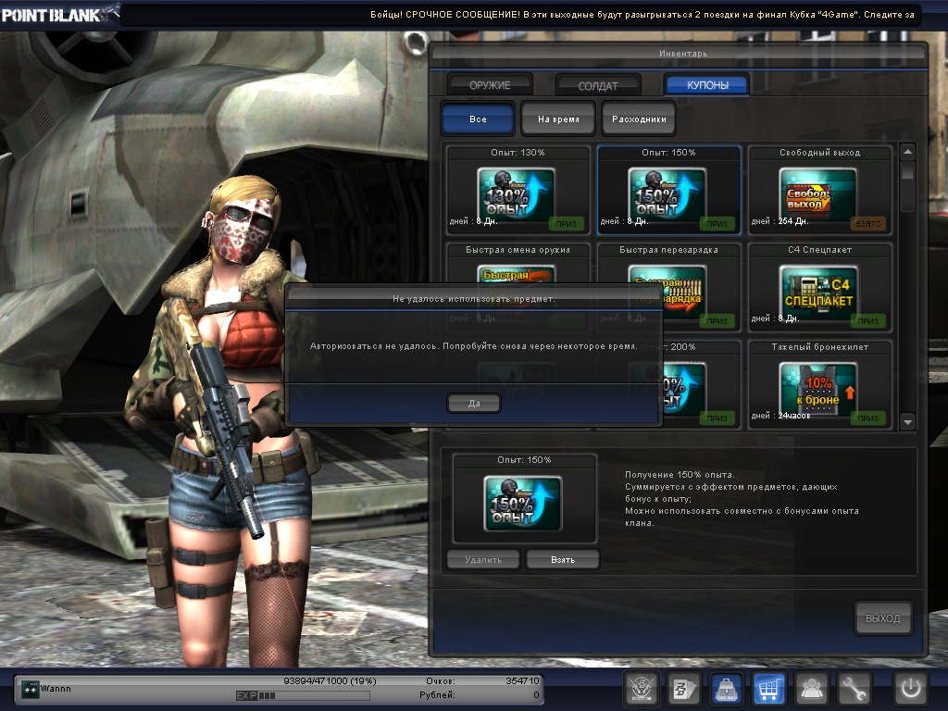Click the rank badge next to Wannn
This screenshot has height=711, width=948.
(30, 689)
